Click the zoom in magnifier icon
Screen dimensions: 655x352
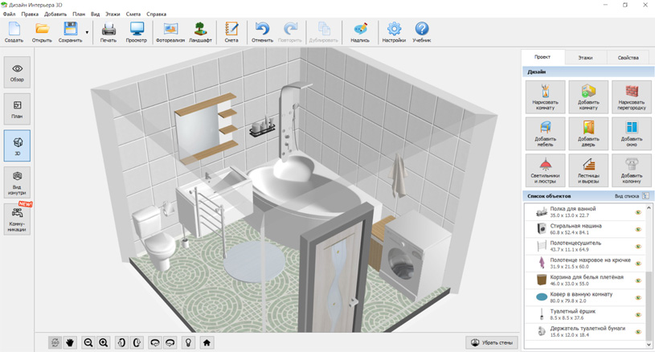[104, 342]
